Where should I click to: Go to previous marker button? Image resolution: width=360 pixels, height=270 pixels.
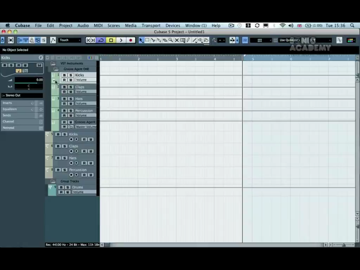(x=88, y=40)
